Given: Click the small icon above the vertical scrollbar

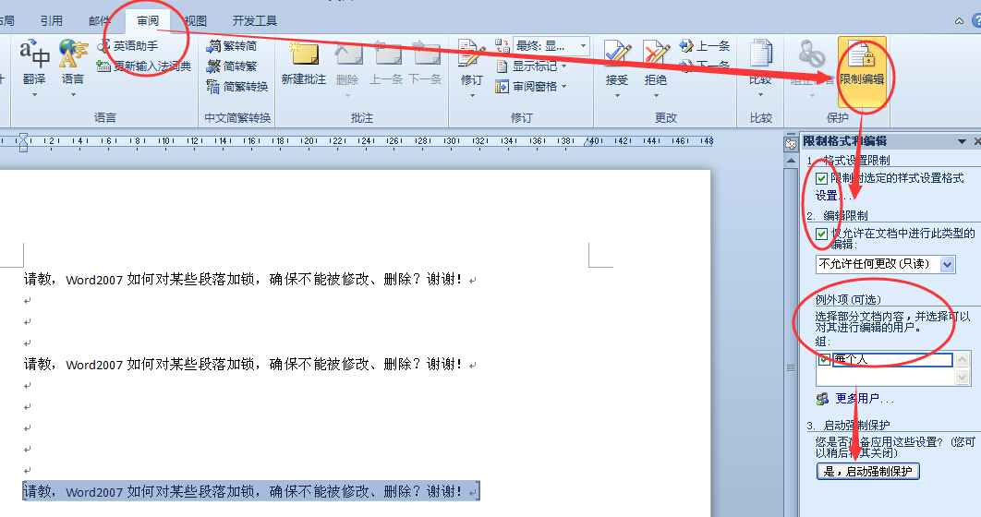Looking at the screenshot, I should tap(791, 144).
